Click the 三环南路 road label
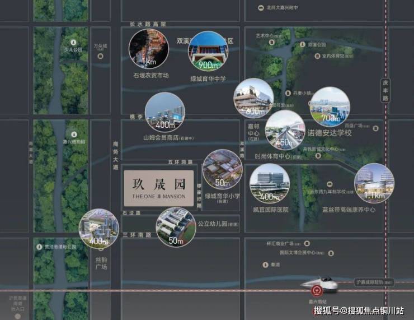Screen dimensions: 414x320 click(x=137, y=235)
